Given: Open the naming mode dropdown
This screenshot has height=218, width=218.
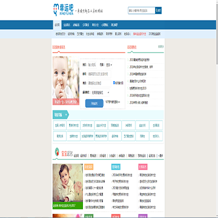Looking at the screenshot, I should (101, 93).
